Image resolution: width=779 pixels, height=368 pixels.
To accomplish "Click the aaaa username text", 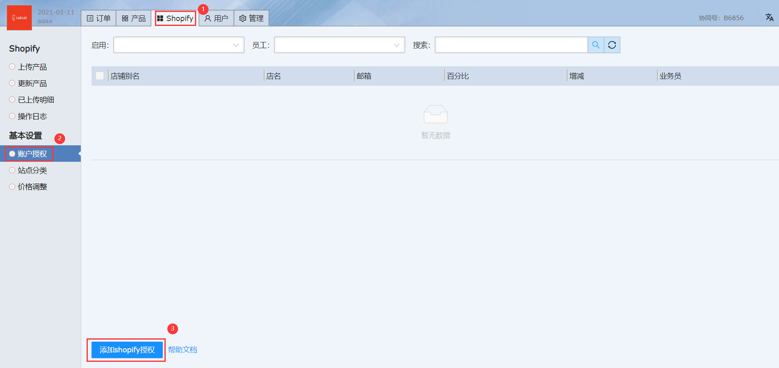I will tap(45, 21).
